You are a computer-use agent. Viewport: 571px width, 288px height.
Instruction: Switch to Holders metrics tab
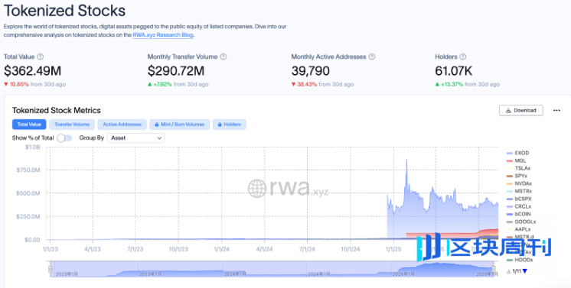[230, 125]
